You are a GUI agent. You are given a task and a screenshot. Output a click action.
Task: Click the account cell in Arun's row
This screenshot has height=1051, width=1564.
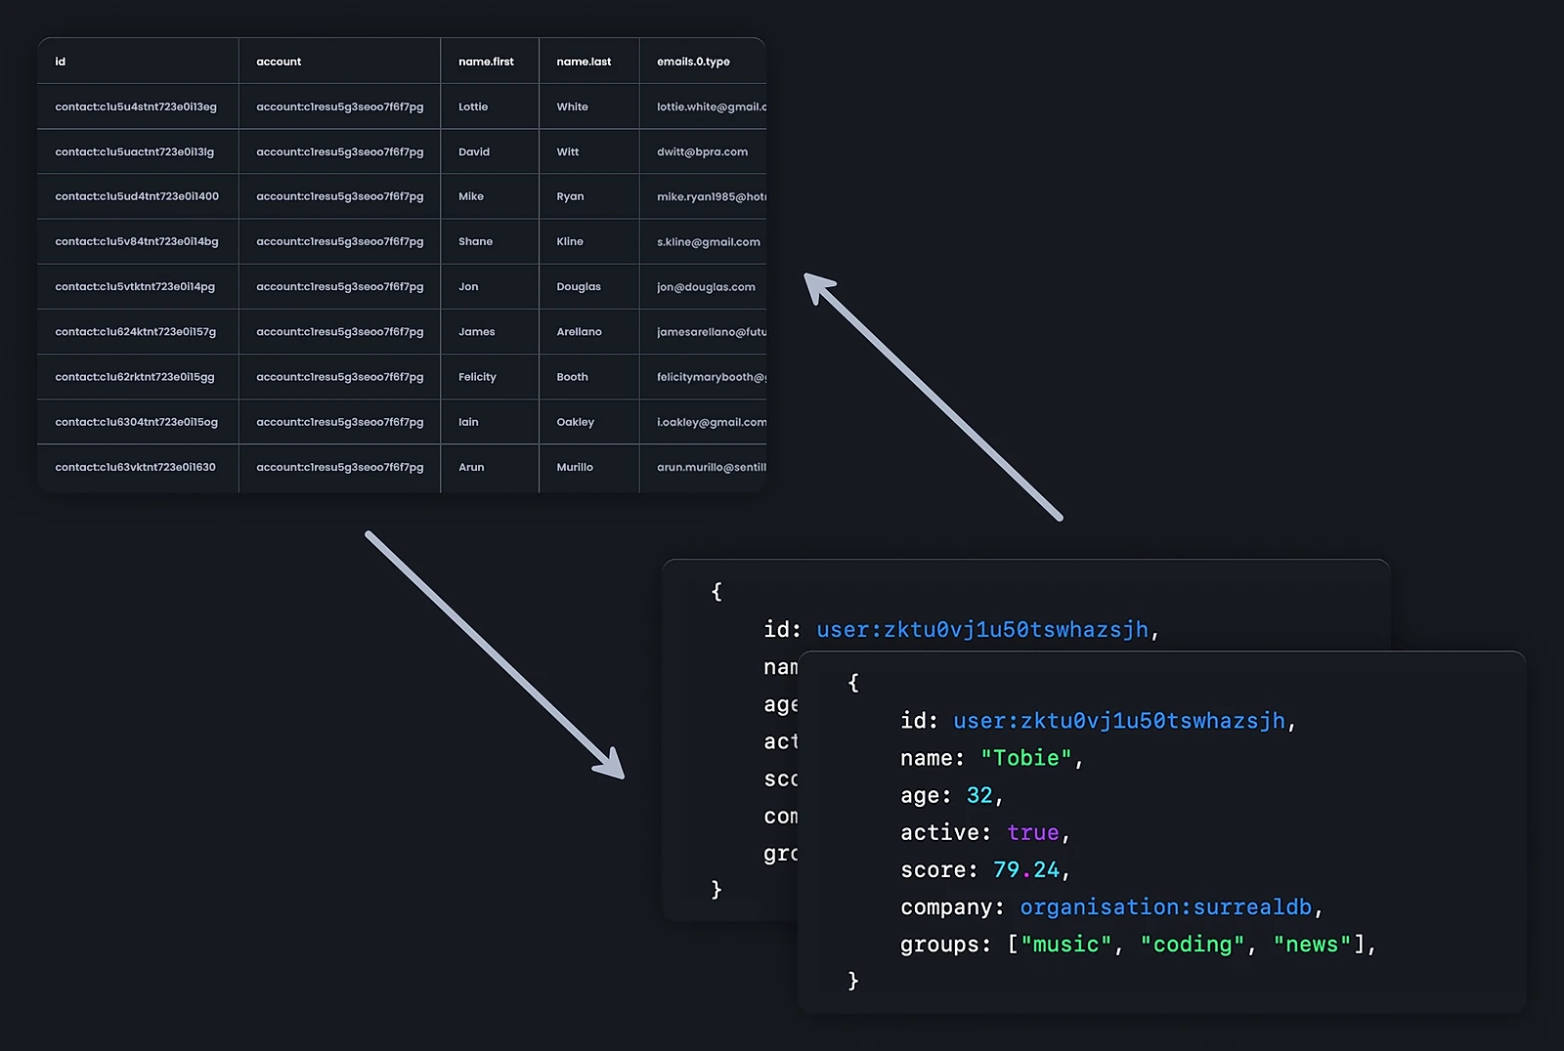point(340,467)
